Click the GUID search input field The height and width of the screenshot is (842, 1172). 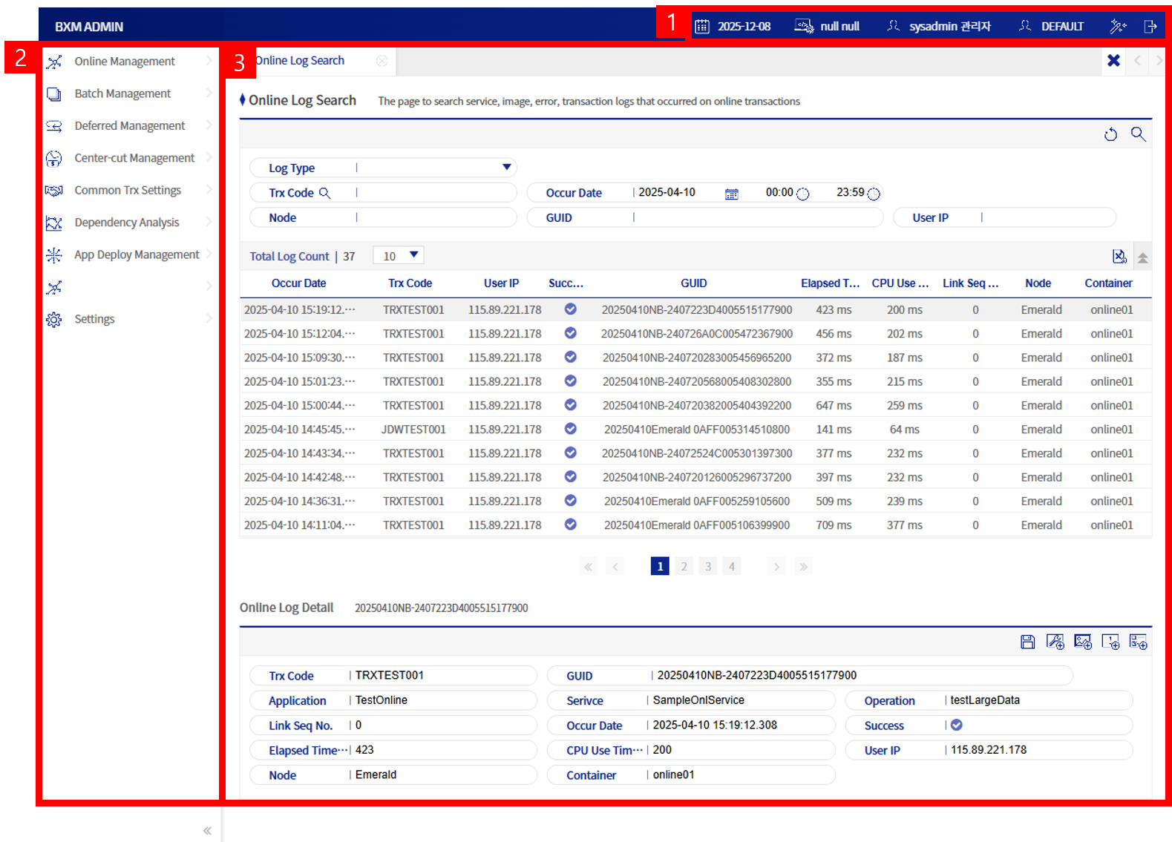click(757, 217)
